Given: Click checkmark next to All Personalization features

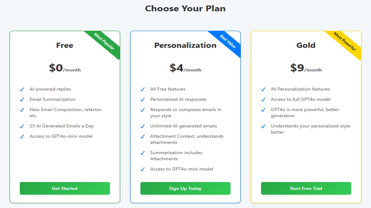Looking at the screenshot, I should tap(263, 89).
